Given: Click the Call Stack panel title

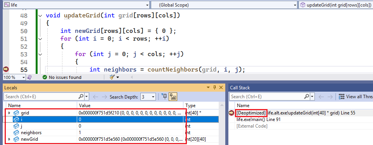Looking at the screenshot, I should (x=240, y=87).
